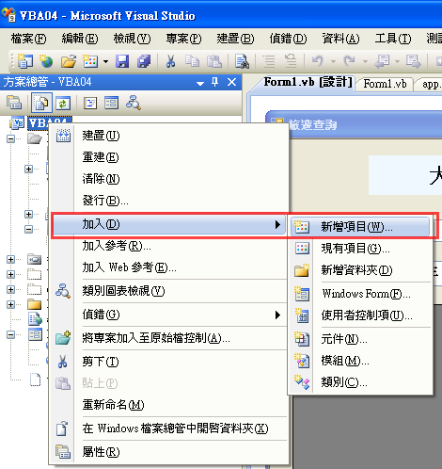Select 模組(M)... in the submenu
Screen dimensions: 442x469
360,361
